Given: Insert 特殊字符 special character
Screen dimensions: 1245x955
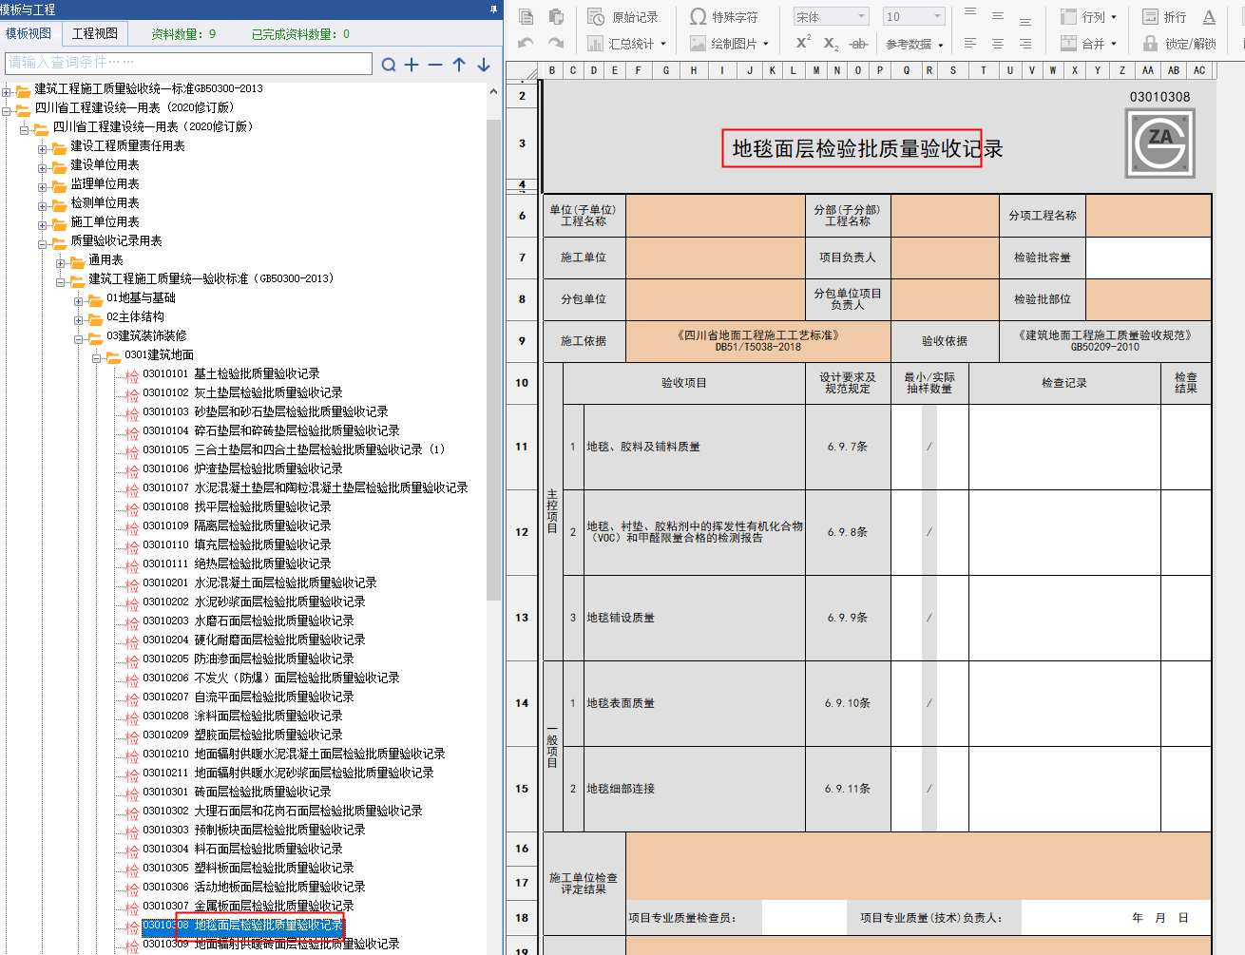Looking at the screenshot, I should (x=724, y=17).
